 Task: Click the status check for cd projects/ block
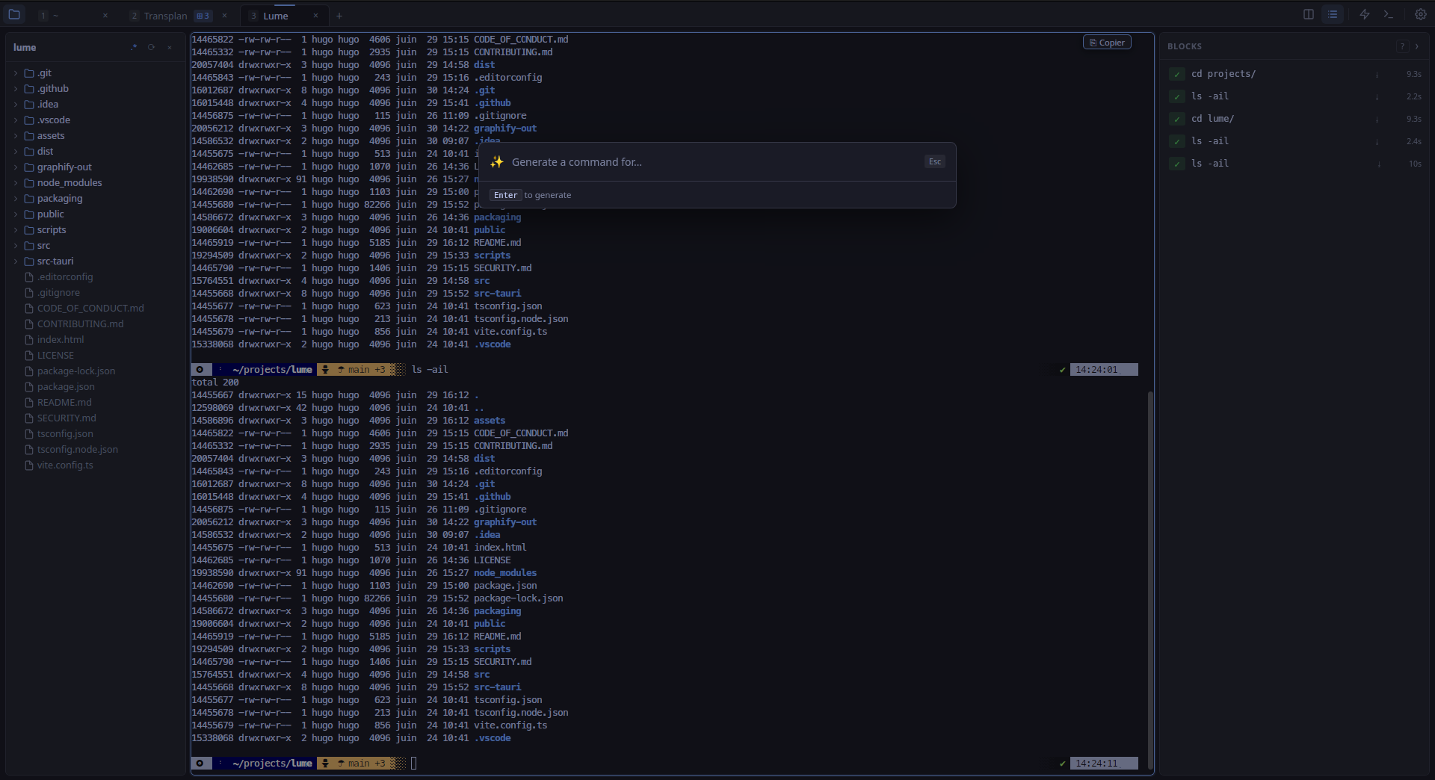1177,74
